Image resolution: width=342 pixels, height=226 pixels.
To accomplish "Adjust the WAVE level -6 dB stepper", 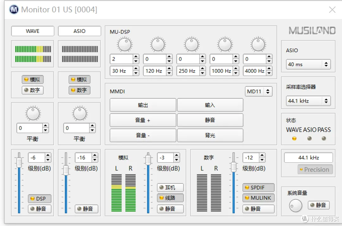I will [48, 158].
